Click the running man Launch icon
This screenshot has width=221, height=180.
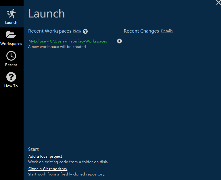[11, 14]
